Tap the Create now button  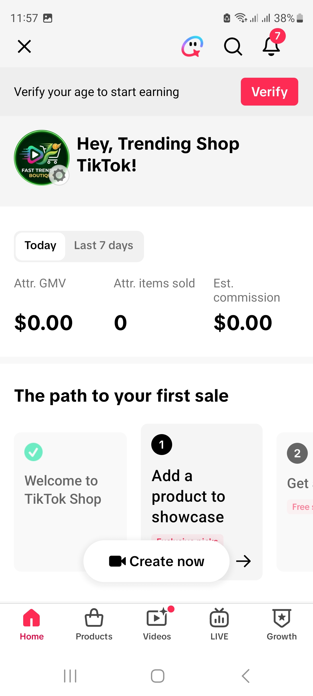156,561
